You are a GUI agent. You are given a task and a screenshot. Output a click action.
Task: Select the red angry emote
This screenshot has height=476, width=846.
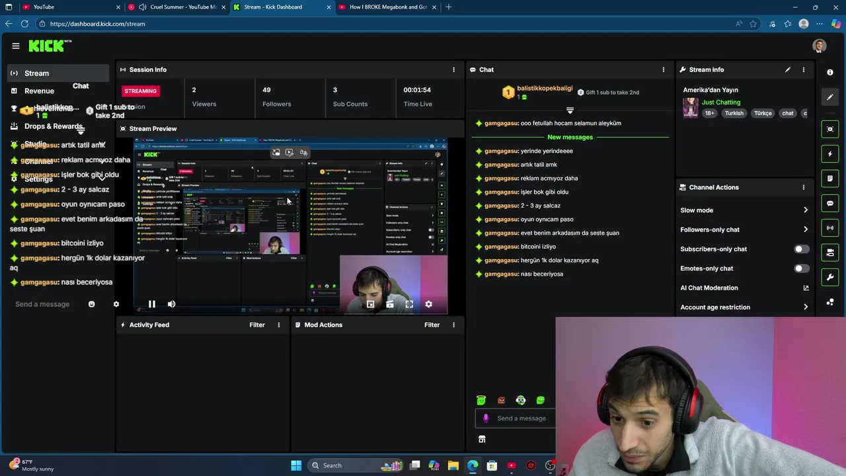501,400
